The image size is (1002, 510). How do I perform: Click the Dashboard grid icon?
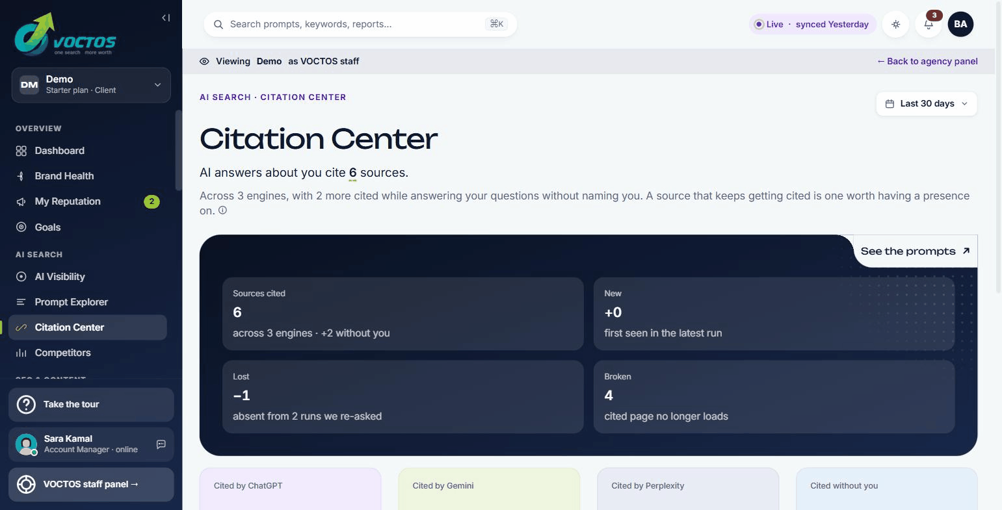point(21,151)
